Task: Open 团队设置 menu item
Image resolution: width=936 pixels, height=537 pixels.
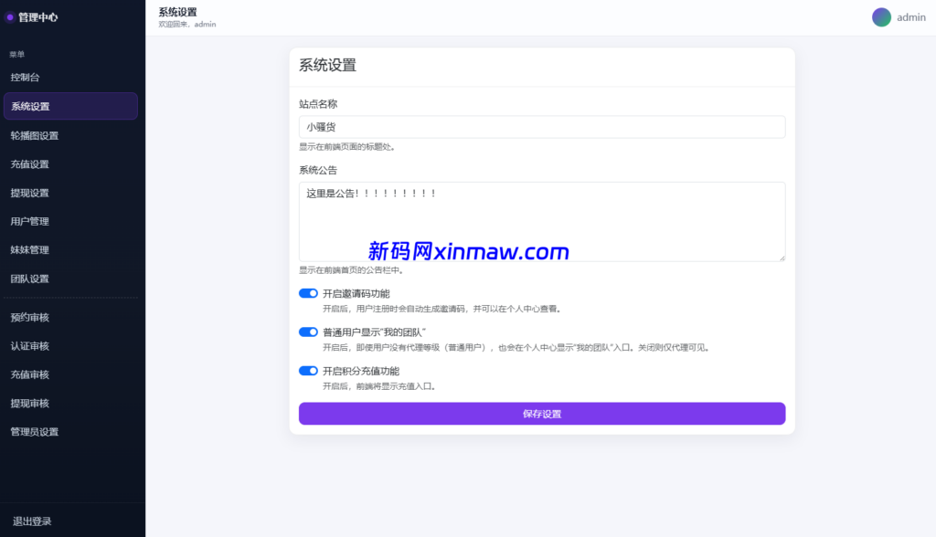Action: coord(70,279)
